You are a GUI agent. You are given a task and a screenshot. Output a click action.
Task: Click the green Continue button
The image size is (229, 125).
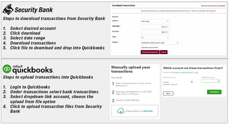coord(214,92)
